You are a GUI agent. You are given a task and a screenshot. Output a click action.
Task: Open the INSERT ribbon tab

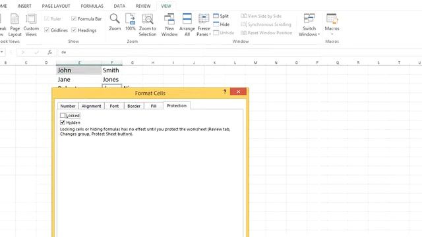(x=24, y=6)
